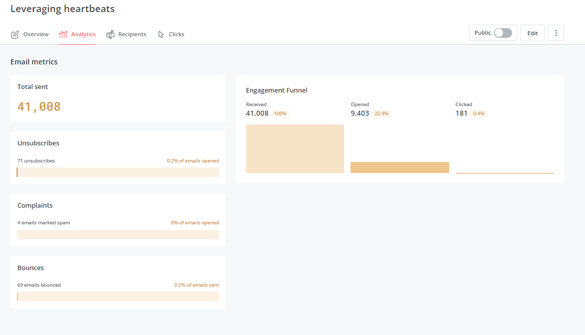Click the 0.4% badge next to Clicked
Image resolution: width=585 pixels, height=335 pixels.
[478, 113]
